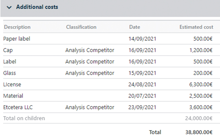Select the Label row description
The height and width of the screenshot is (137, 220).
(10, 62)
